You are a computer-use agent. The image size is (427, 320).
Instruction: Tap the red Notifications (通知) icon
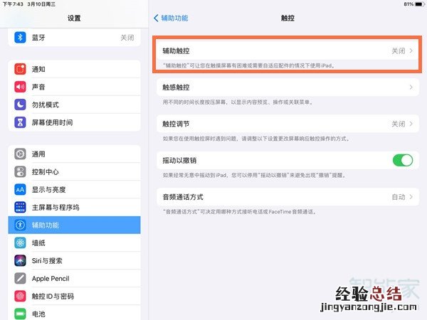20,69
